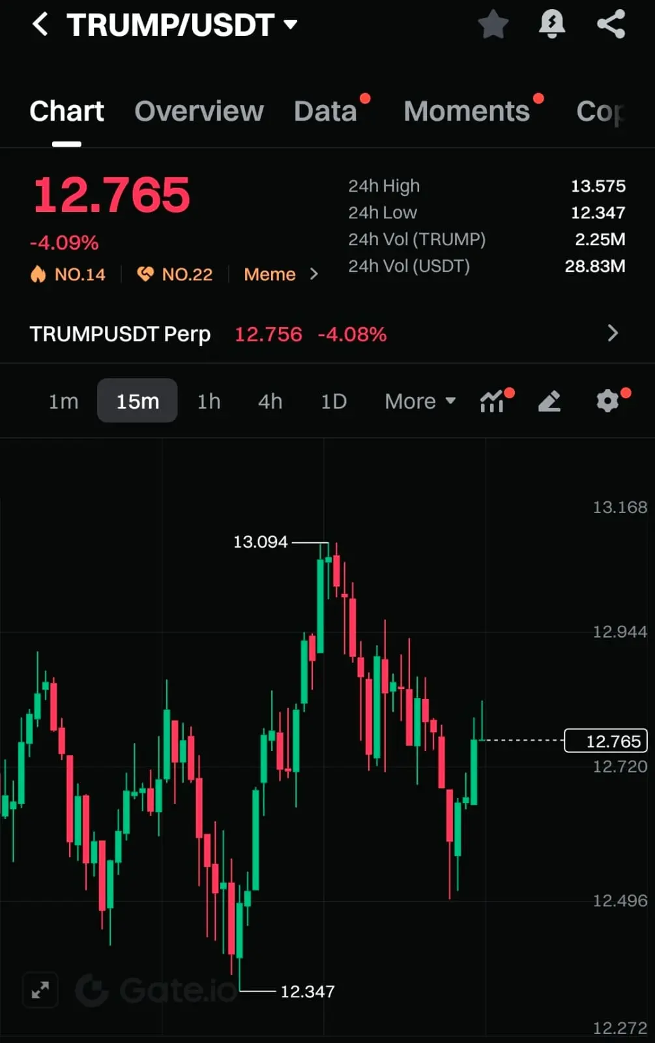Open the partially visible Cop tab
The image size is (655, 1043).
click(600, 111)
